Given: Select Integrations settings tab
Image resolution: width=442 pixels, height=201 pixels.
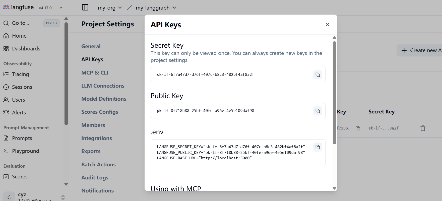Looking at the screenshot, I should tap(97, 138).
